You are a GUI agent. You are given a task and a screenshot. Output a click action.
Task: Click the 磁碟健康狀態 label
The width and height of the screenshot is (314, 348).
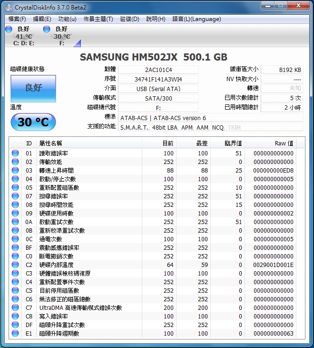27,69
